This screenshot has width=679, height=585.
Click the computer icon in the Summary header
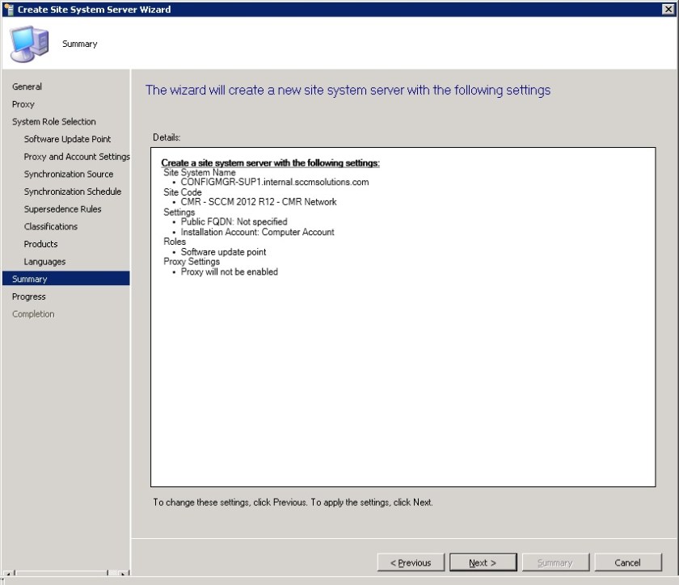click(27, 40)
